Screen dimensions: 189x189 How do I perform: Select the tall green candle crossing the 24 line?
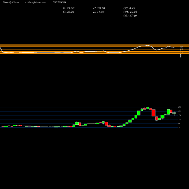[x=168, y=112]
